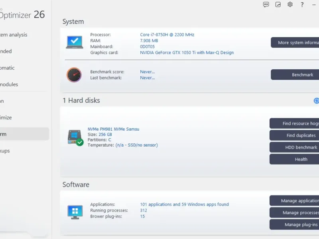Image resolution: width=319 pixels, height=239 pixels.
Task: Click 101 applications and 59 Windows apps found
Action: pos(184,204)
